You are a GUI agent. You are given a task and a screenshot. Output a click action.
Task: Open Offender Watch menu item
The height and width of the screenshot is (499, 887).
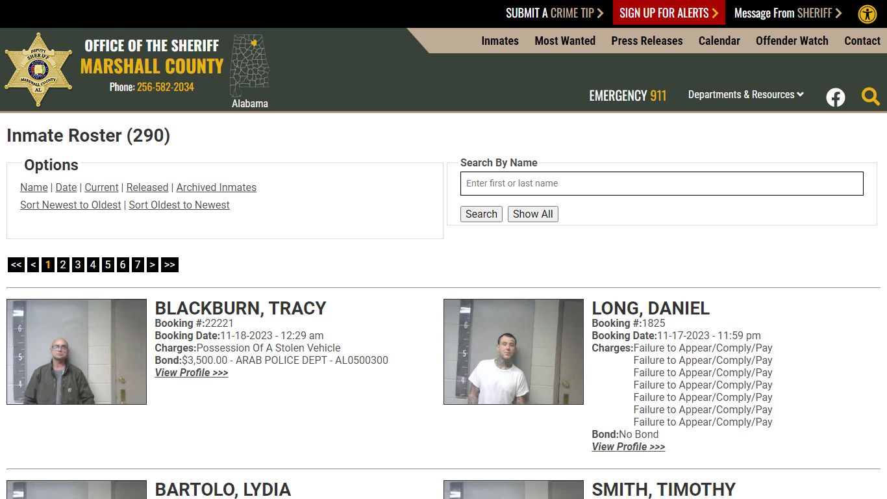coord(792,40)
